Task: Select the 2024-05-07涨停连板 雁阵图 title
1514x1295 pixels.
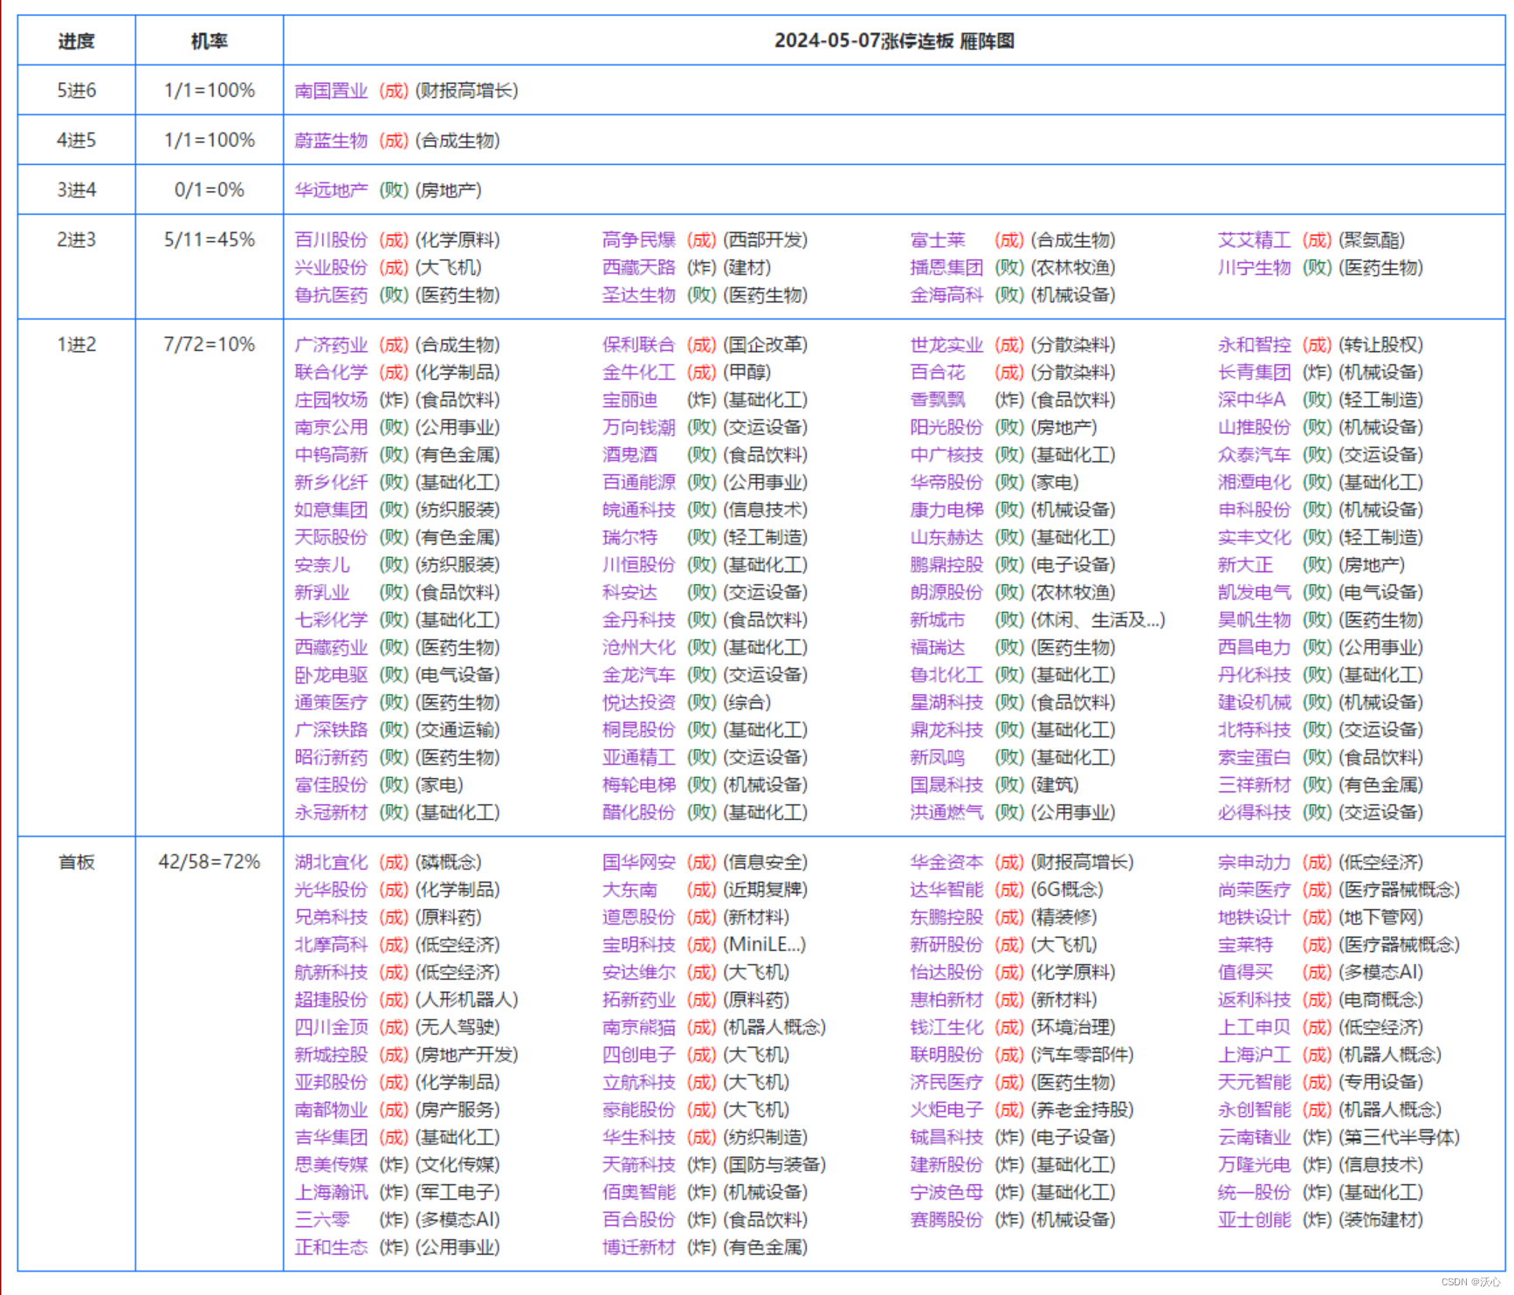Action: (894, 41)
